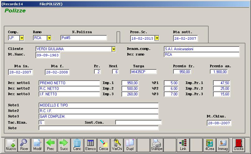Launch the Cerca find tool
This screenshot has height=154, width=251.
pyautogui.click(x=104, y=145)
